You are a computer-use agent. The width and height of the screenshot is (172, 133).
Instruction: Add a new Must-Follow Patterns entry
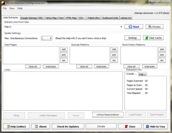click(162, 49)
